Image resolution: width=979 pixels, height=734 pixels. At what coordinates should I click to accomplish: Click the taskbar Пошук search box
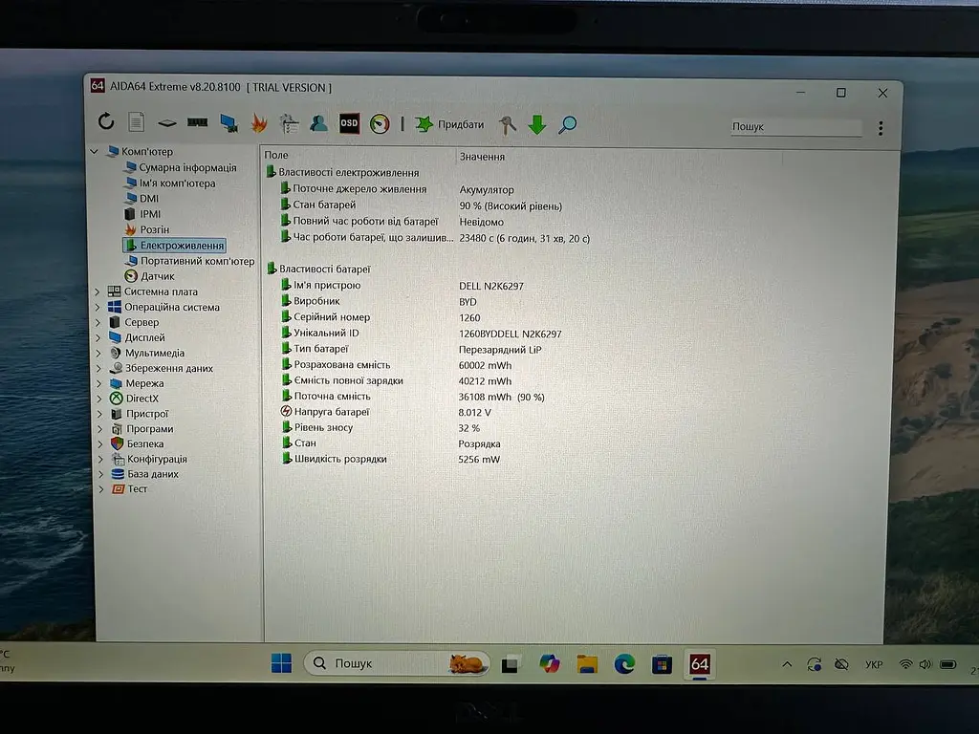pos(397,663)
